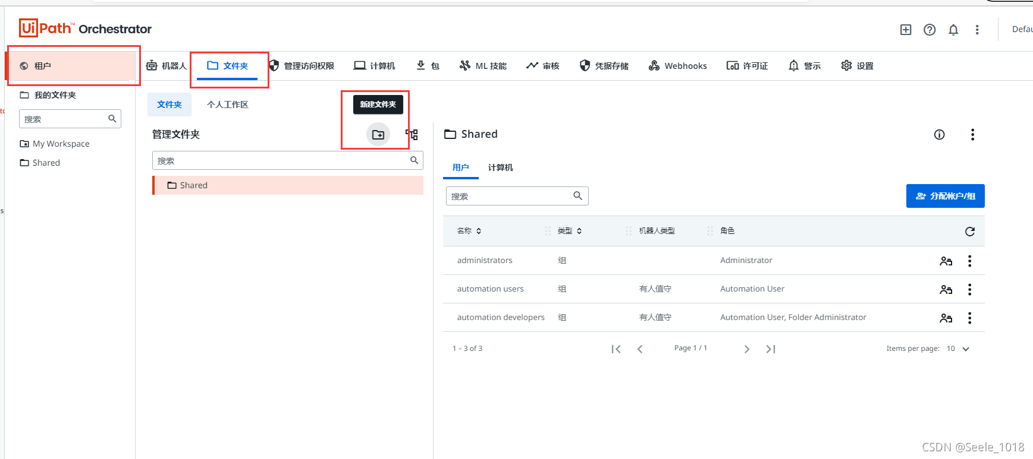The height and width of the screenshot is (459, 1033).
Task: Open more options for automation developers row
Action: pyautogui.click(x=970, y=318)
